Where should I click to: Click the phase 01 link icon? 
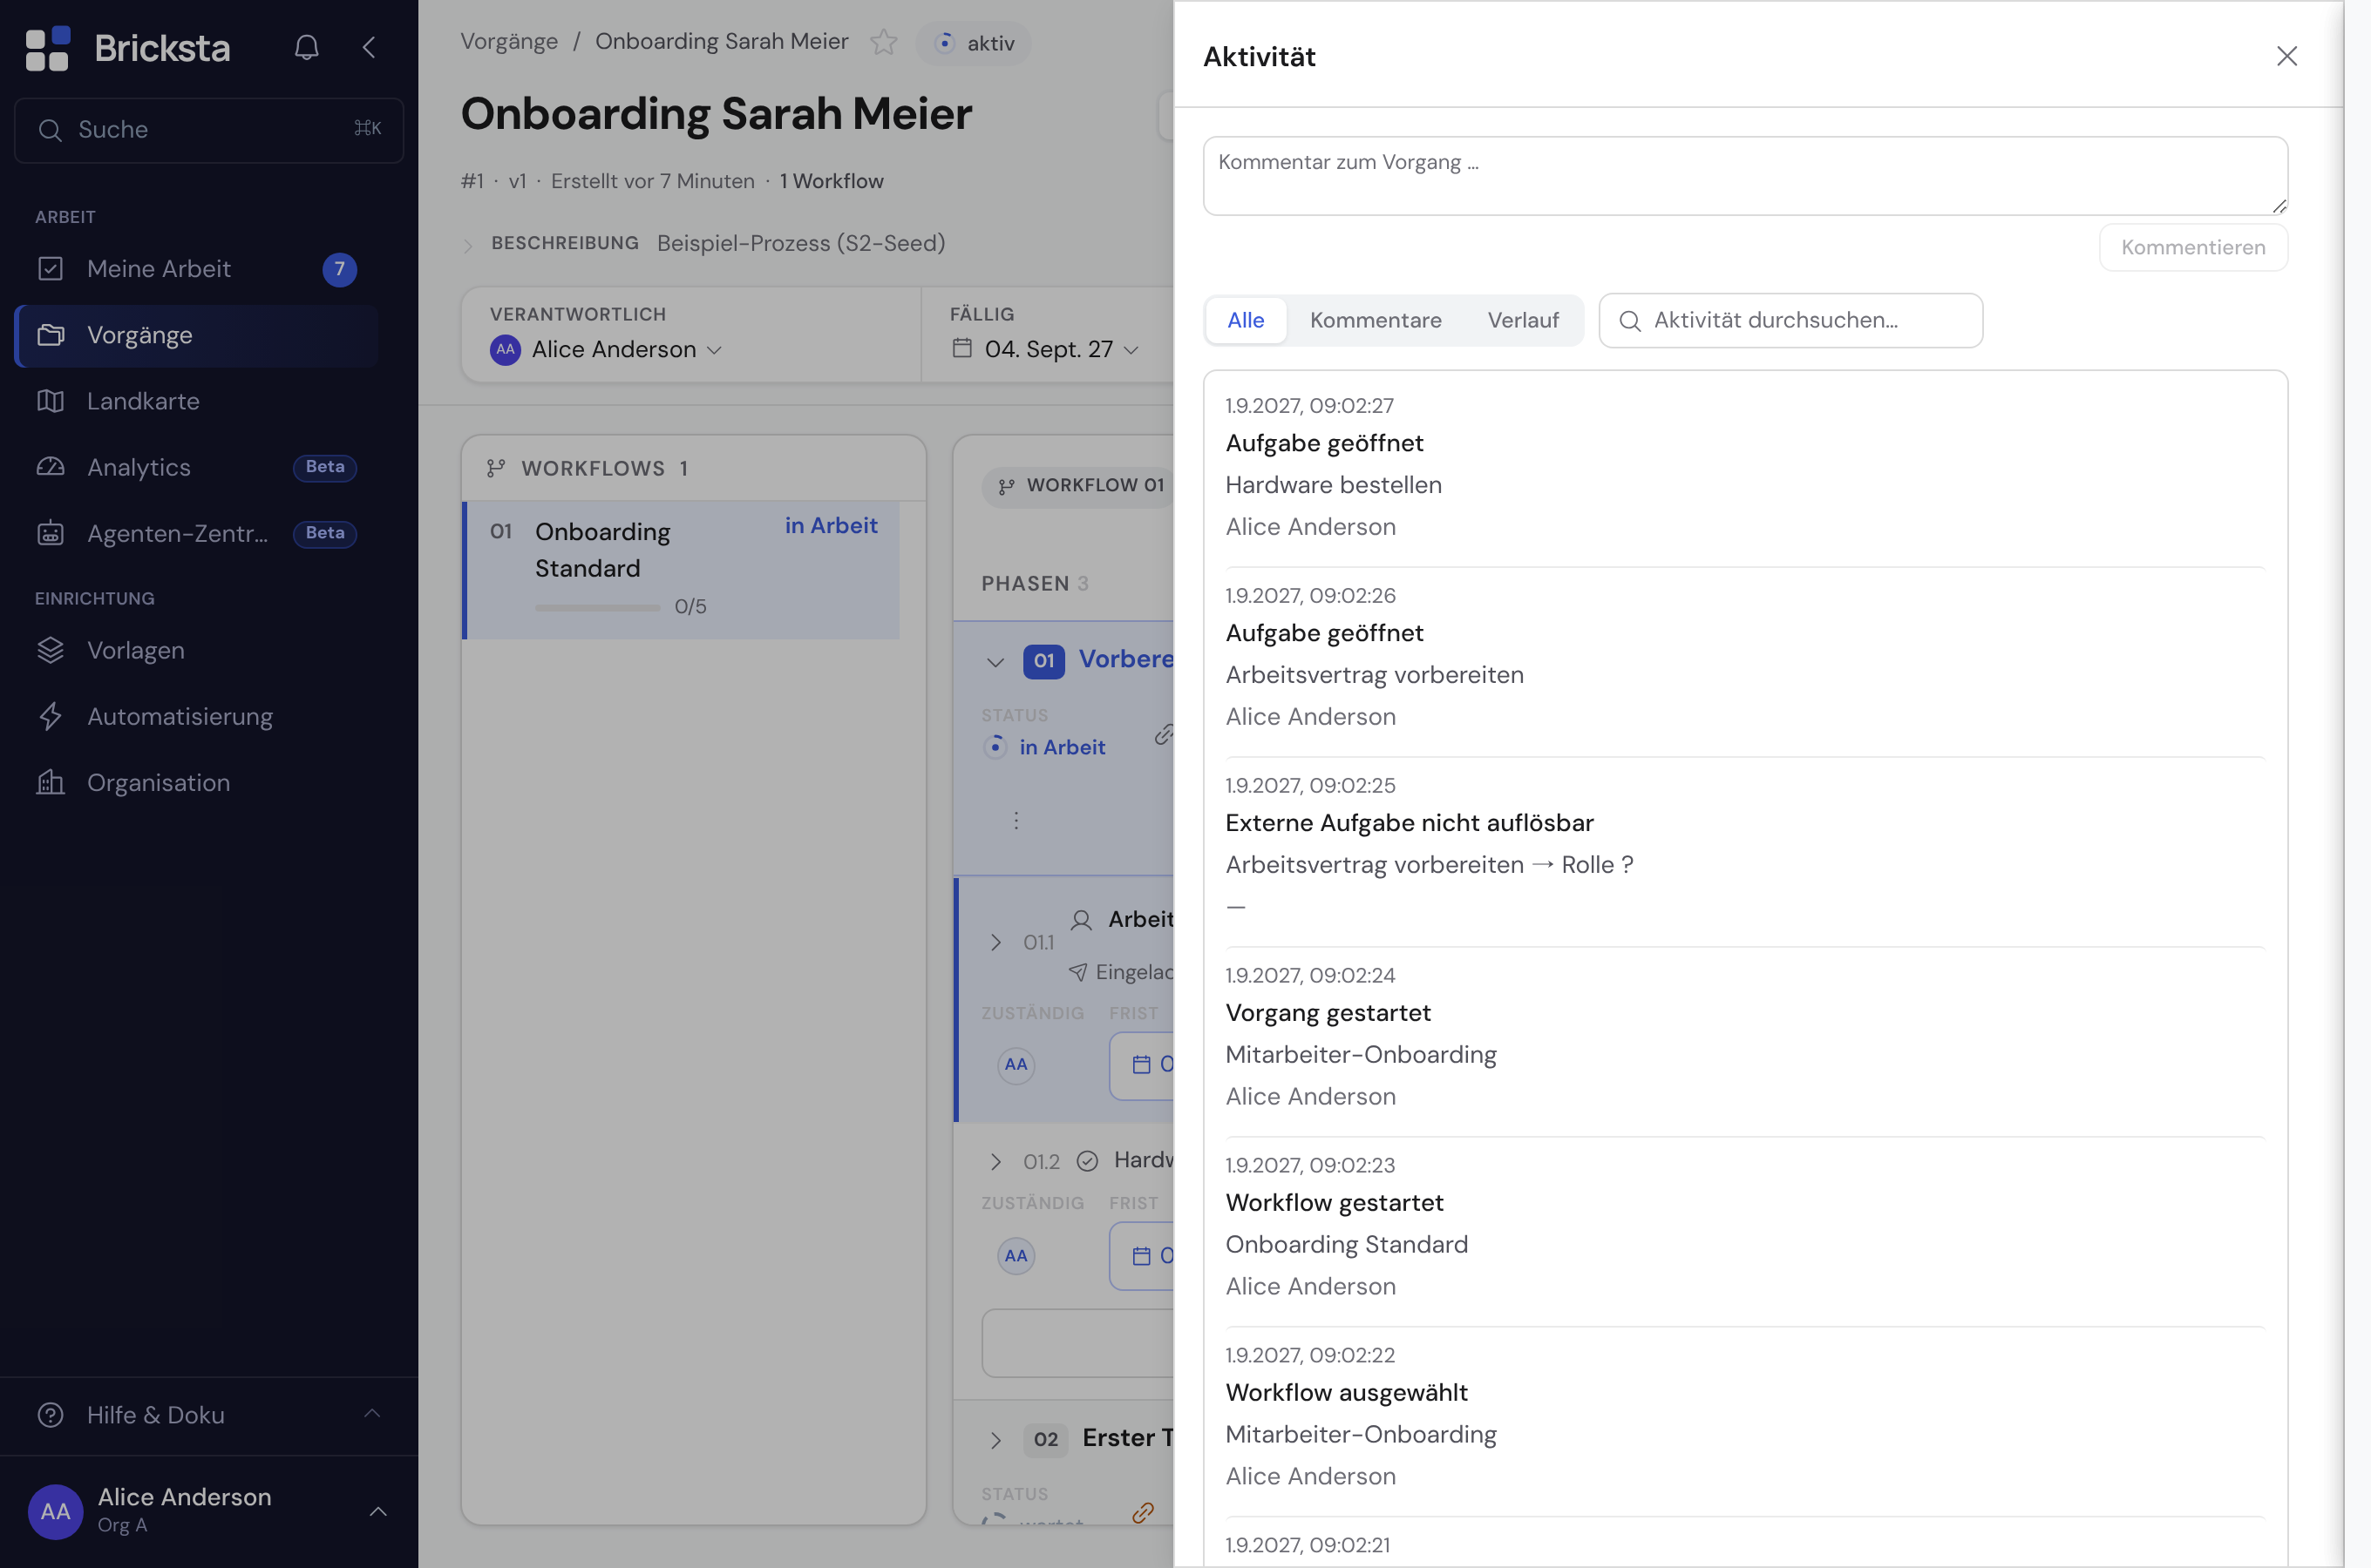pyautogui.click(x=1163, y=734)
